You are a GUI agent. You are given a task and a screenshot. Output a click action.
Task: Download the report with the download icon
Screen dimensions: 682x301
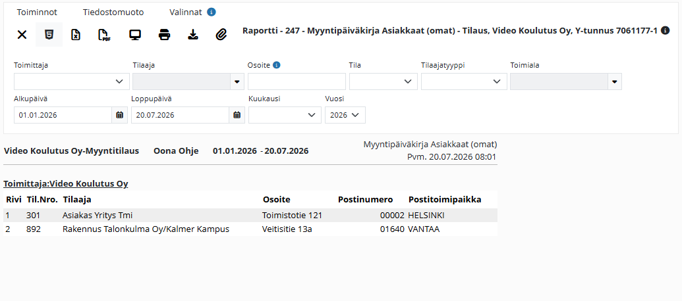click(x=192, y=35)
